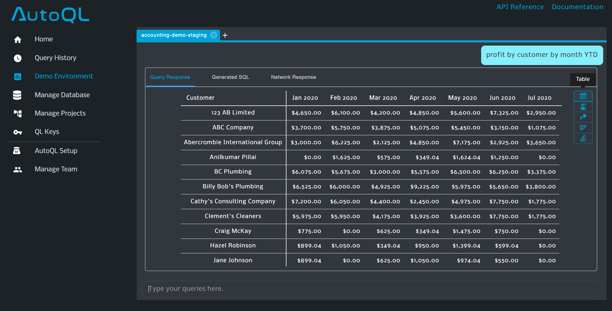Click 123 AB Limited's Jun 2020 value $7,325.00
Screen dimensions: 612x311
tap(504, 113)
